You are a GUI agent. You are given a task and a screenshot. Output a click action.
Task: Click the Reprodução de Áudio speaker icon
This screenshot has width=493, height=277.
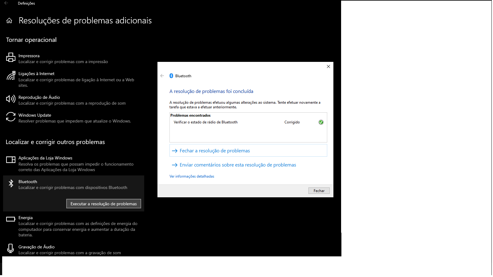click(11, 99)
